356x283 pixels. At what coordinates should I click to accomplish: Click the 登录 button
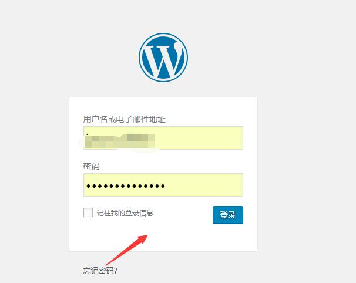click(228, 215)
